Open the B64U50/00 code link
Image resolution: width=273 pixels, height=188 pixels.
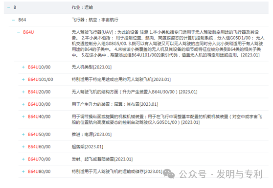click(x=39, y=134)
